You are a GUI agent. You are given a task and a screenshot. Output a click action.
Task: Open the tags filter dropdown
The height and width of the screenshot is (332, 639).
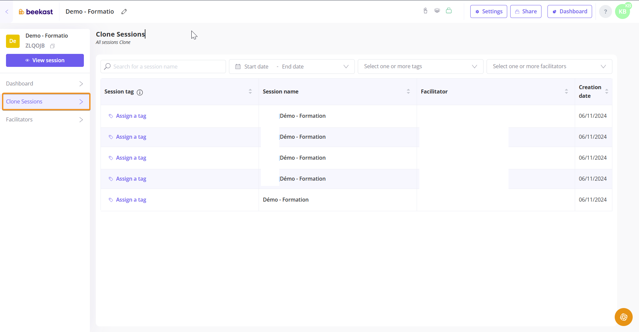click(x=420, y=67)
